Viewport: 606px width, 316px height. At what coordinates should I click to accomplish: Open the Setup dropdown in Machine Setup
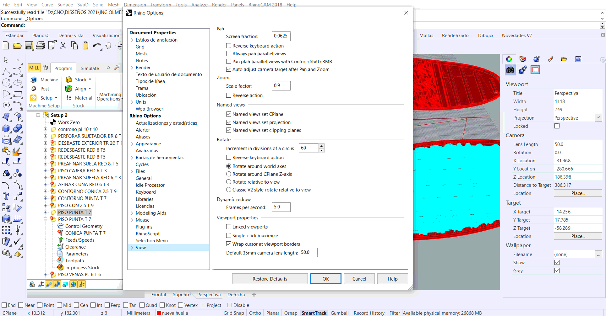tap(56, 98)
